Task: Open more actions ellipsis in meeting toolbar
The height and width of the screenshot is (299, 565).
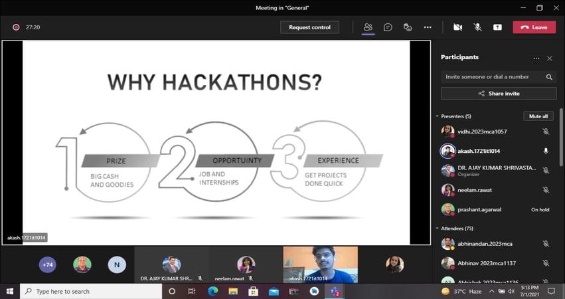Action: point(428,27)
